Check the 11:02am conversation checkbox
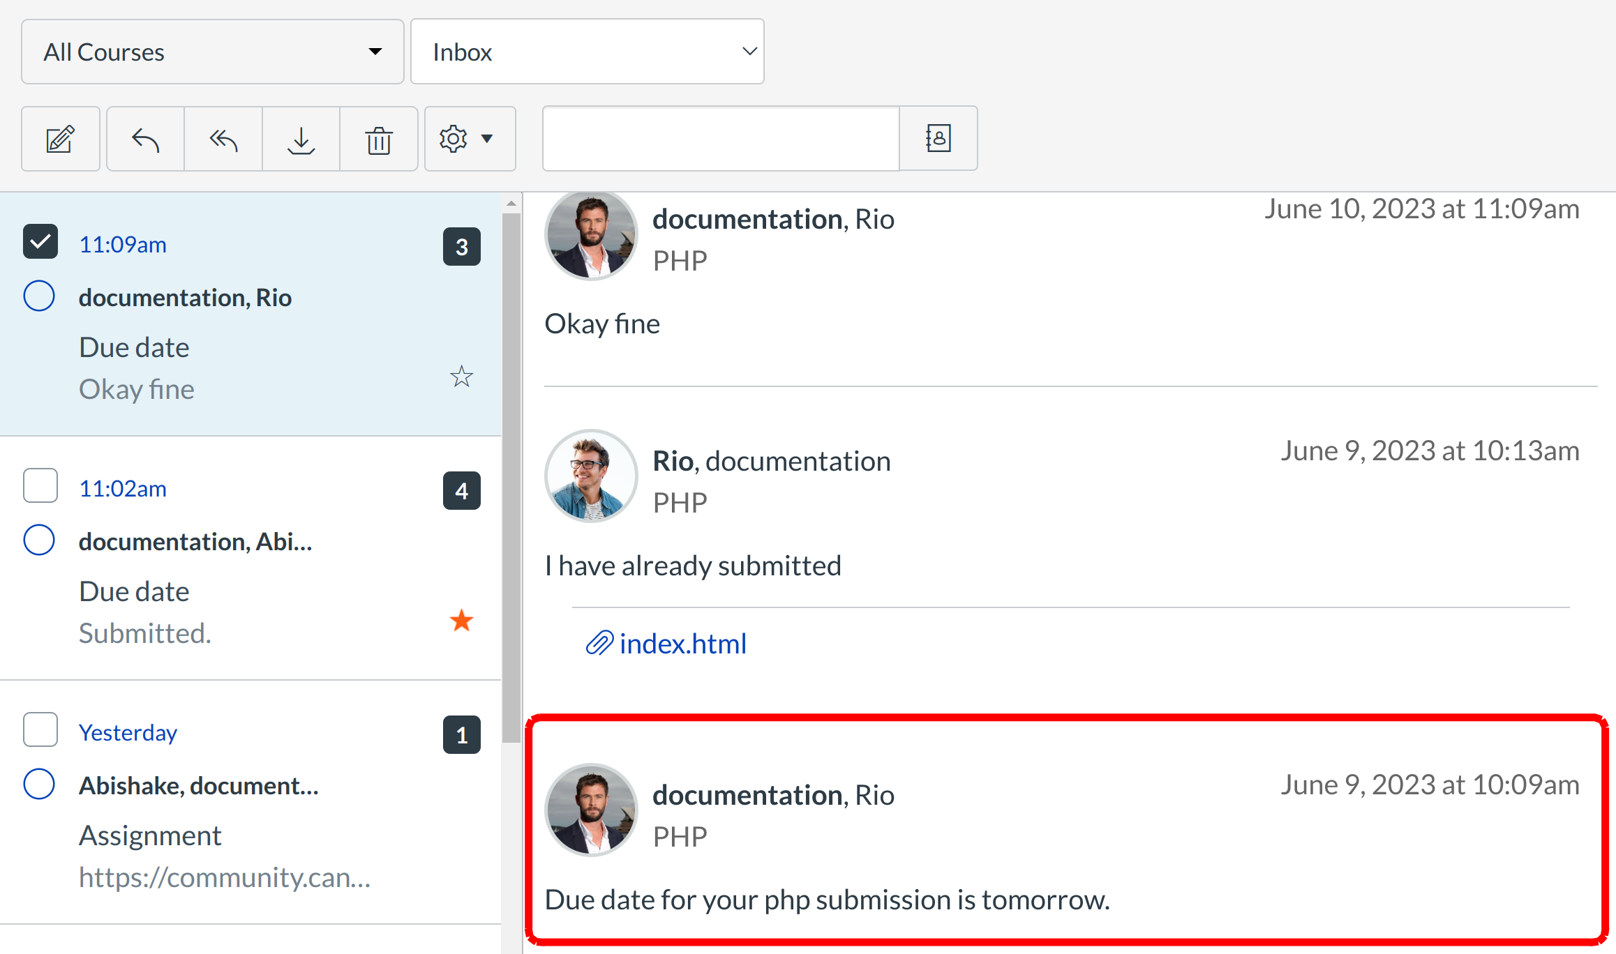The width and height of the screenshot is (1616, 954). pos(40,485)
